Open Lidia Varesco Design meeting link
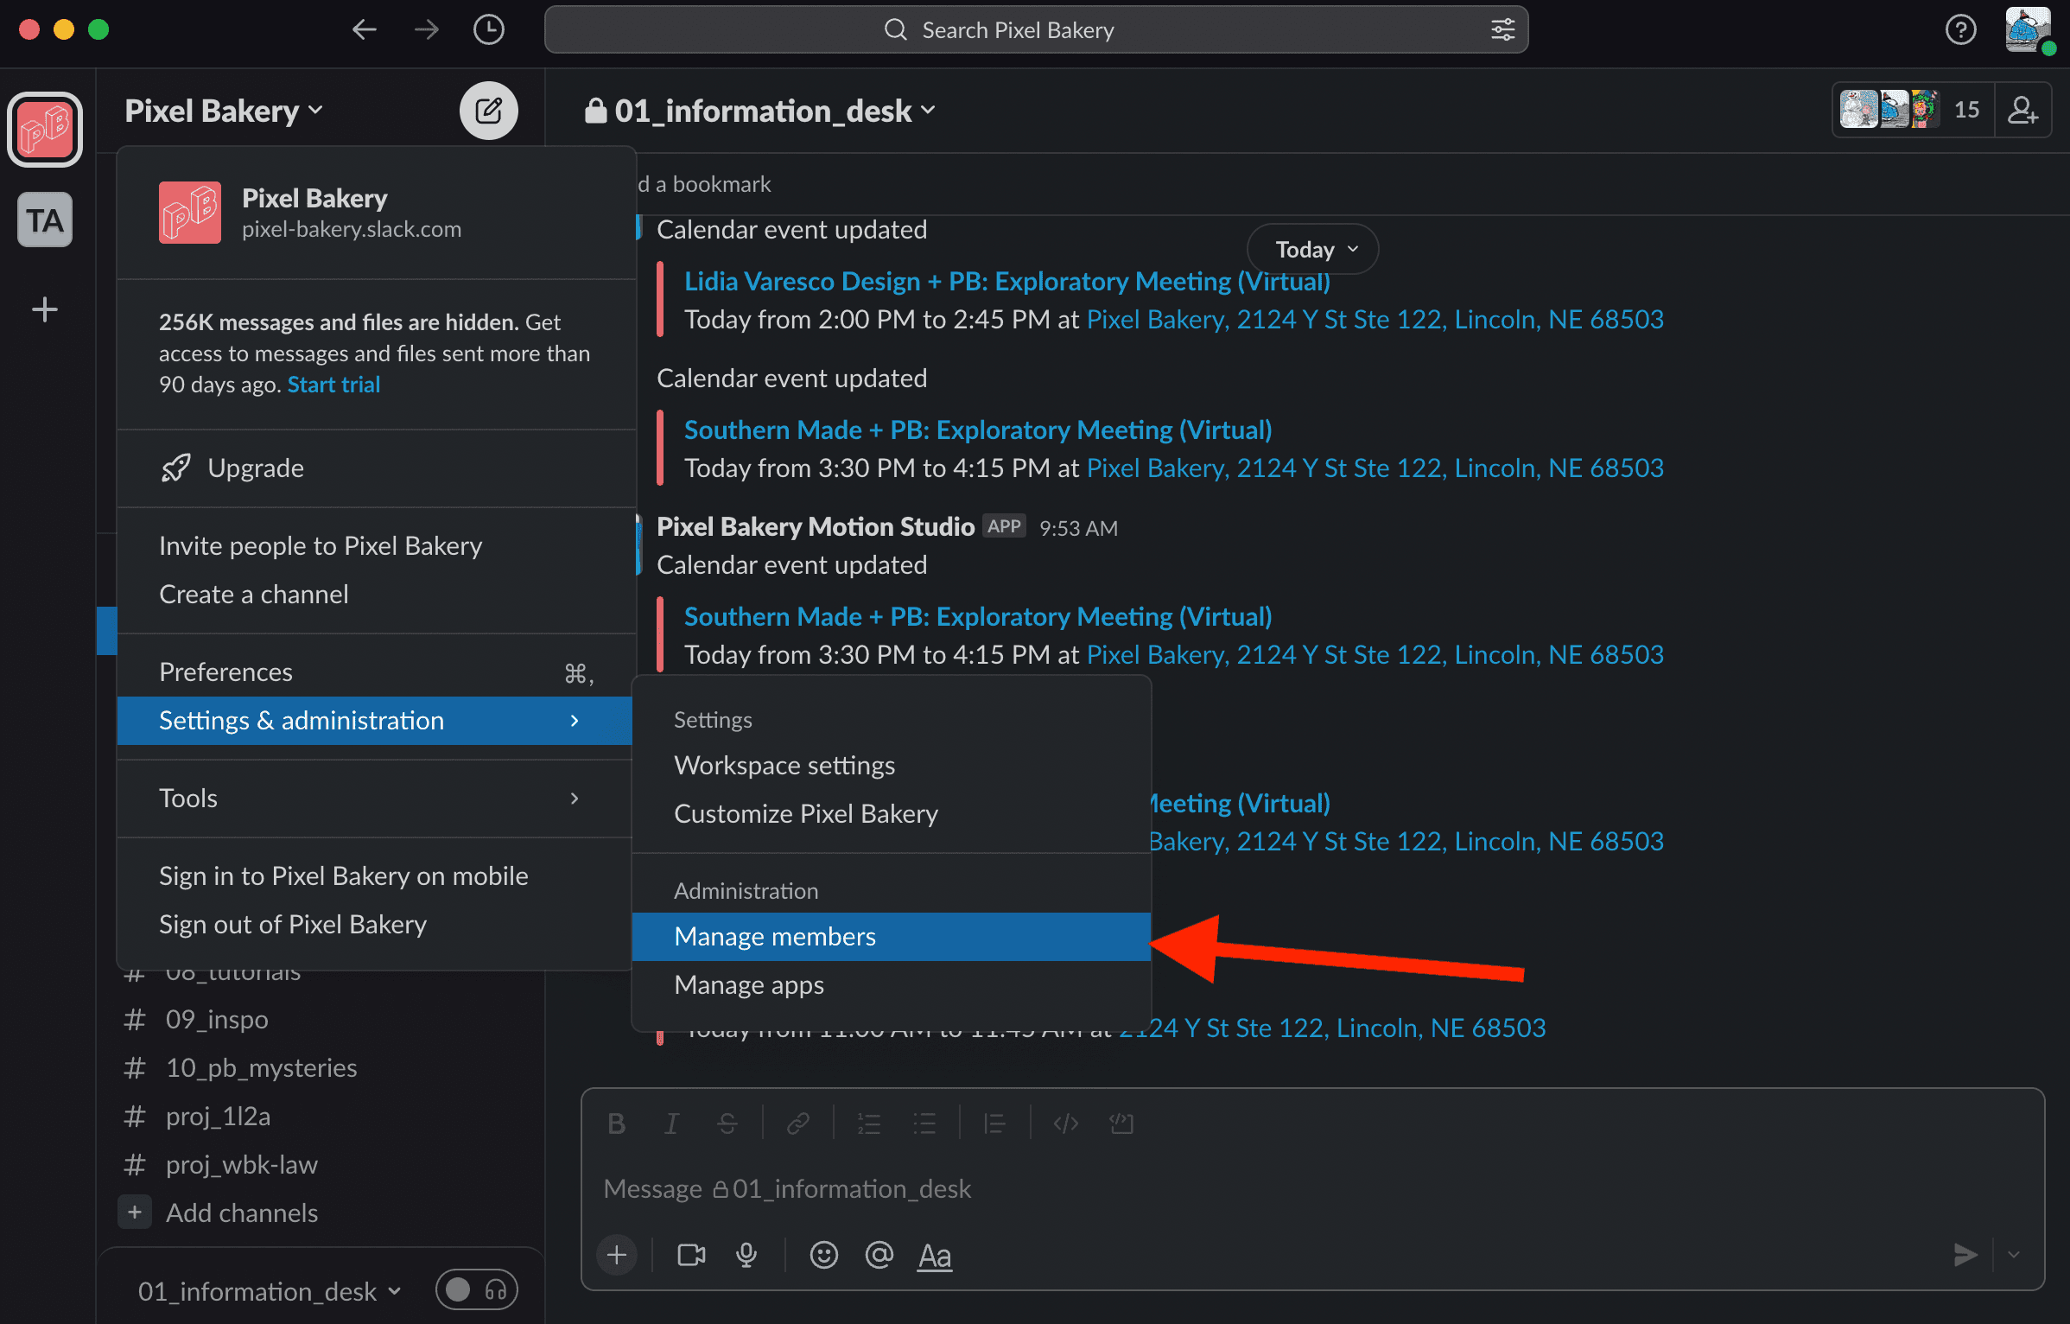The width and height of the screenshot is (2070, 1324). [x=1006, y=281]
